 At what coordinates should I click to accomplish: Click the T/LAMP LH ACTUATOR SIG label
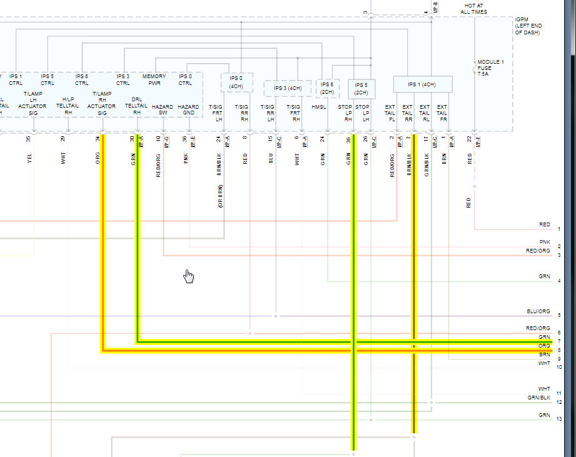[33, 104]
